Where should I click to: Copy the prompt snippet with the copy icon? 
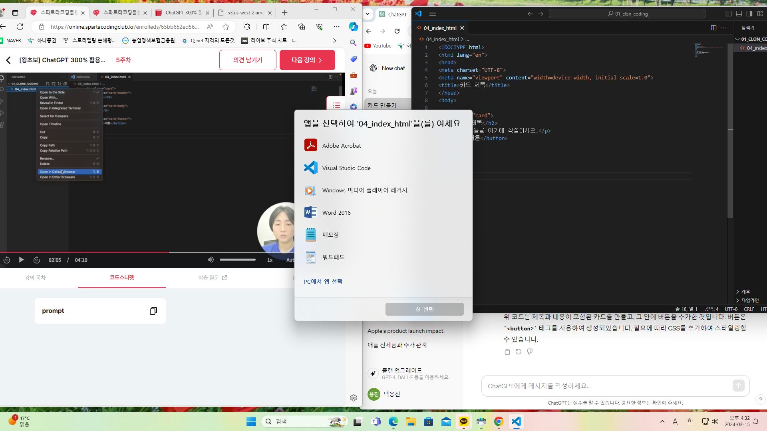point(153,311)
